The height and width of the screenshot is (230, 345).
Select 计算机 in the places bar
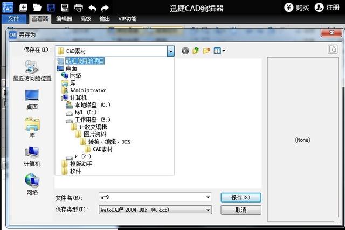click(32, 156)
